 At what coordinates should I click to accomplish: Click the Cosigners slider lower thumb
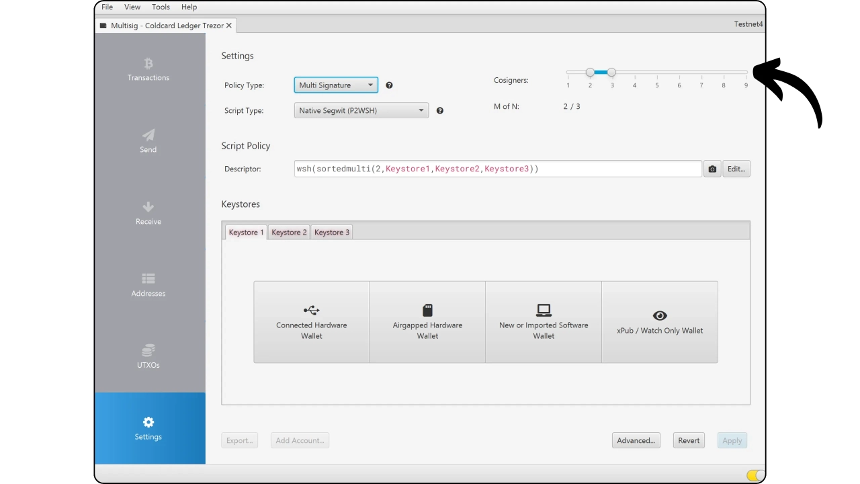pyautogui.click(x=590, y=73)
